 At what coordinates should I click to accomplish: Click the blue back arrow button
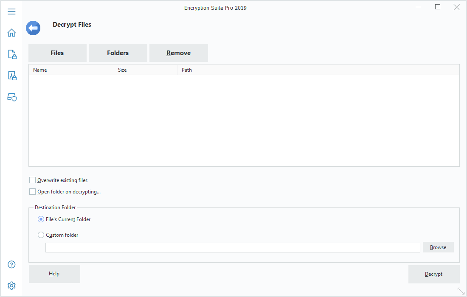point(33,28)
